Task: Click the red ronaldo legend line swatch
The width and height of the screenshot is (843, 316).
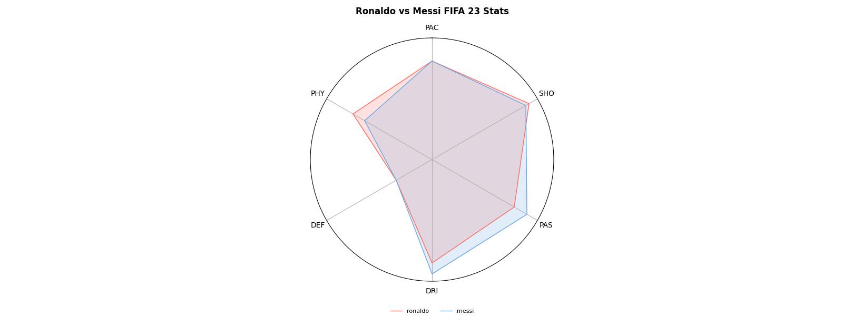Action: (396, 311)
